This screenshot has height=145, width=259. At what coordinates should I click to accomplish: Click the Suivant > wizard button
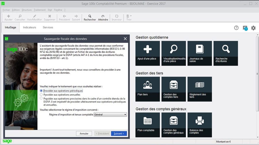point(119,134)
